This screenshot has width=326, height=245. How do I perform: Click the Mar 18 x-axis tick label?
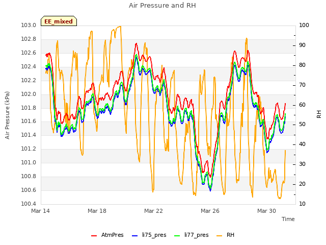coord(97,211)
